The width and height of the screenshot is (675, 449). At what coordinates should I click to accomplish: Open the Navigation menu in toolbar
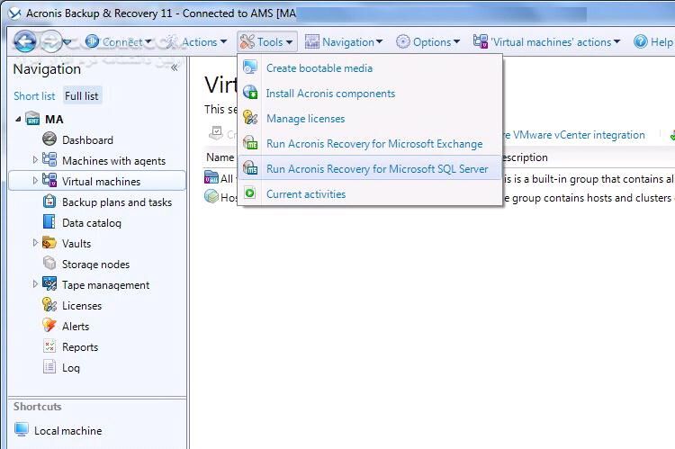click(x=344, y=41)
